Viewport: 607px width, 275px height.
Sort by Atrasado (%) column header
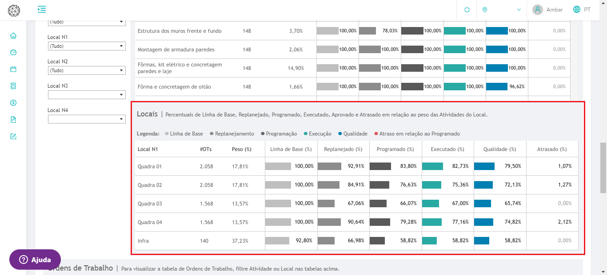coord(552,149)
